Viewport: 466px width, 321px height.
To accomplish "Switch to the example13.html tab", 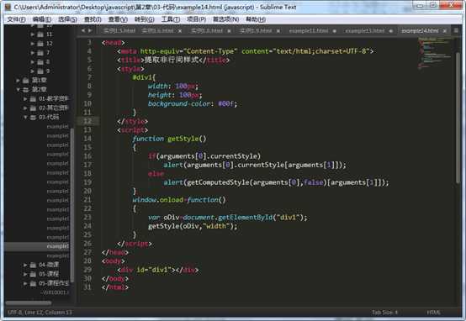I will tap(365, 31).
